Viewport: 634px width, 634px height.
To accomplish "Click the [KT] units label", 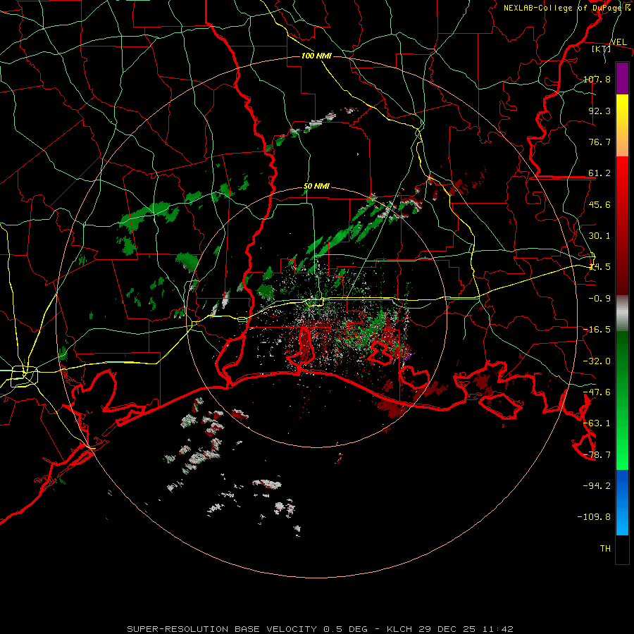I will click(602, 49).
